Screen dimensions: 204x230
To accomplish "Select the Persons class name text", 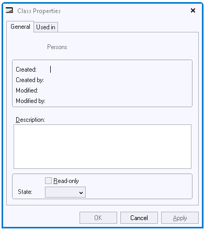I will pos(57,47).
